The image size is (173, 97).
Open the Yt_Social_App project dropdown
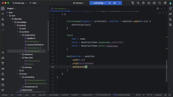tap(19, 3)
